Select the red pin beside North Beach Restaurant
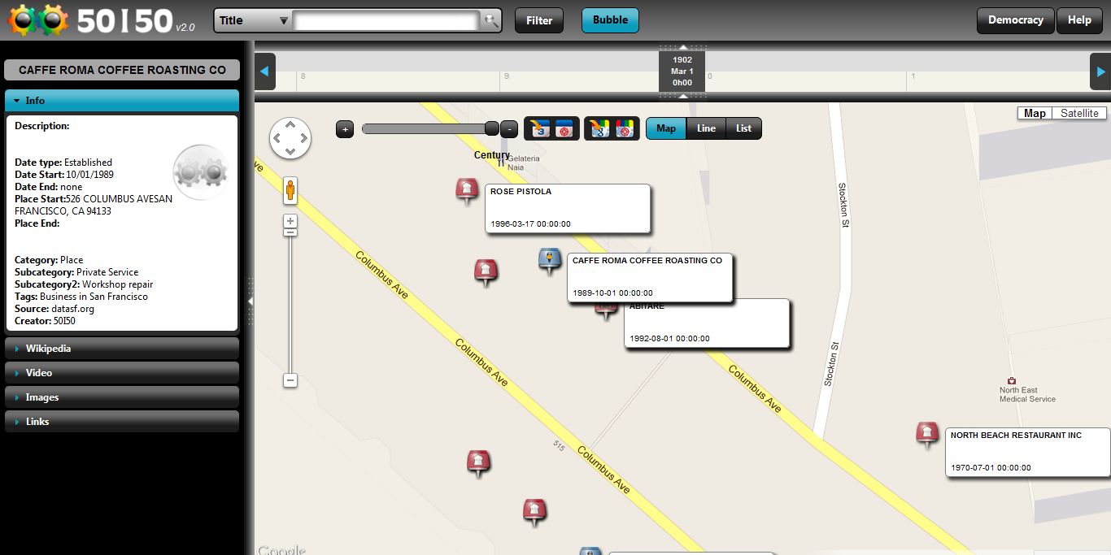 927,435
